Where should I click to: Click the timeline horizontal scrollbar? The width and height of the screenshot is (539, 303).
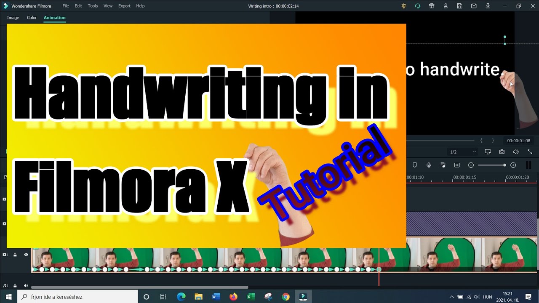click(139, 288)
